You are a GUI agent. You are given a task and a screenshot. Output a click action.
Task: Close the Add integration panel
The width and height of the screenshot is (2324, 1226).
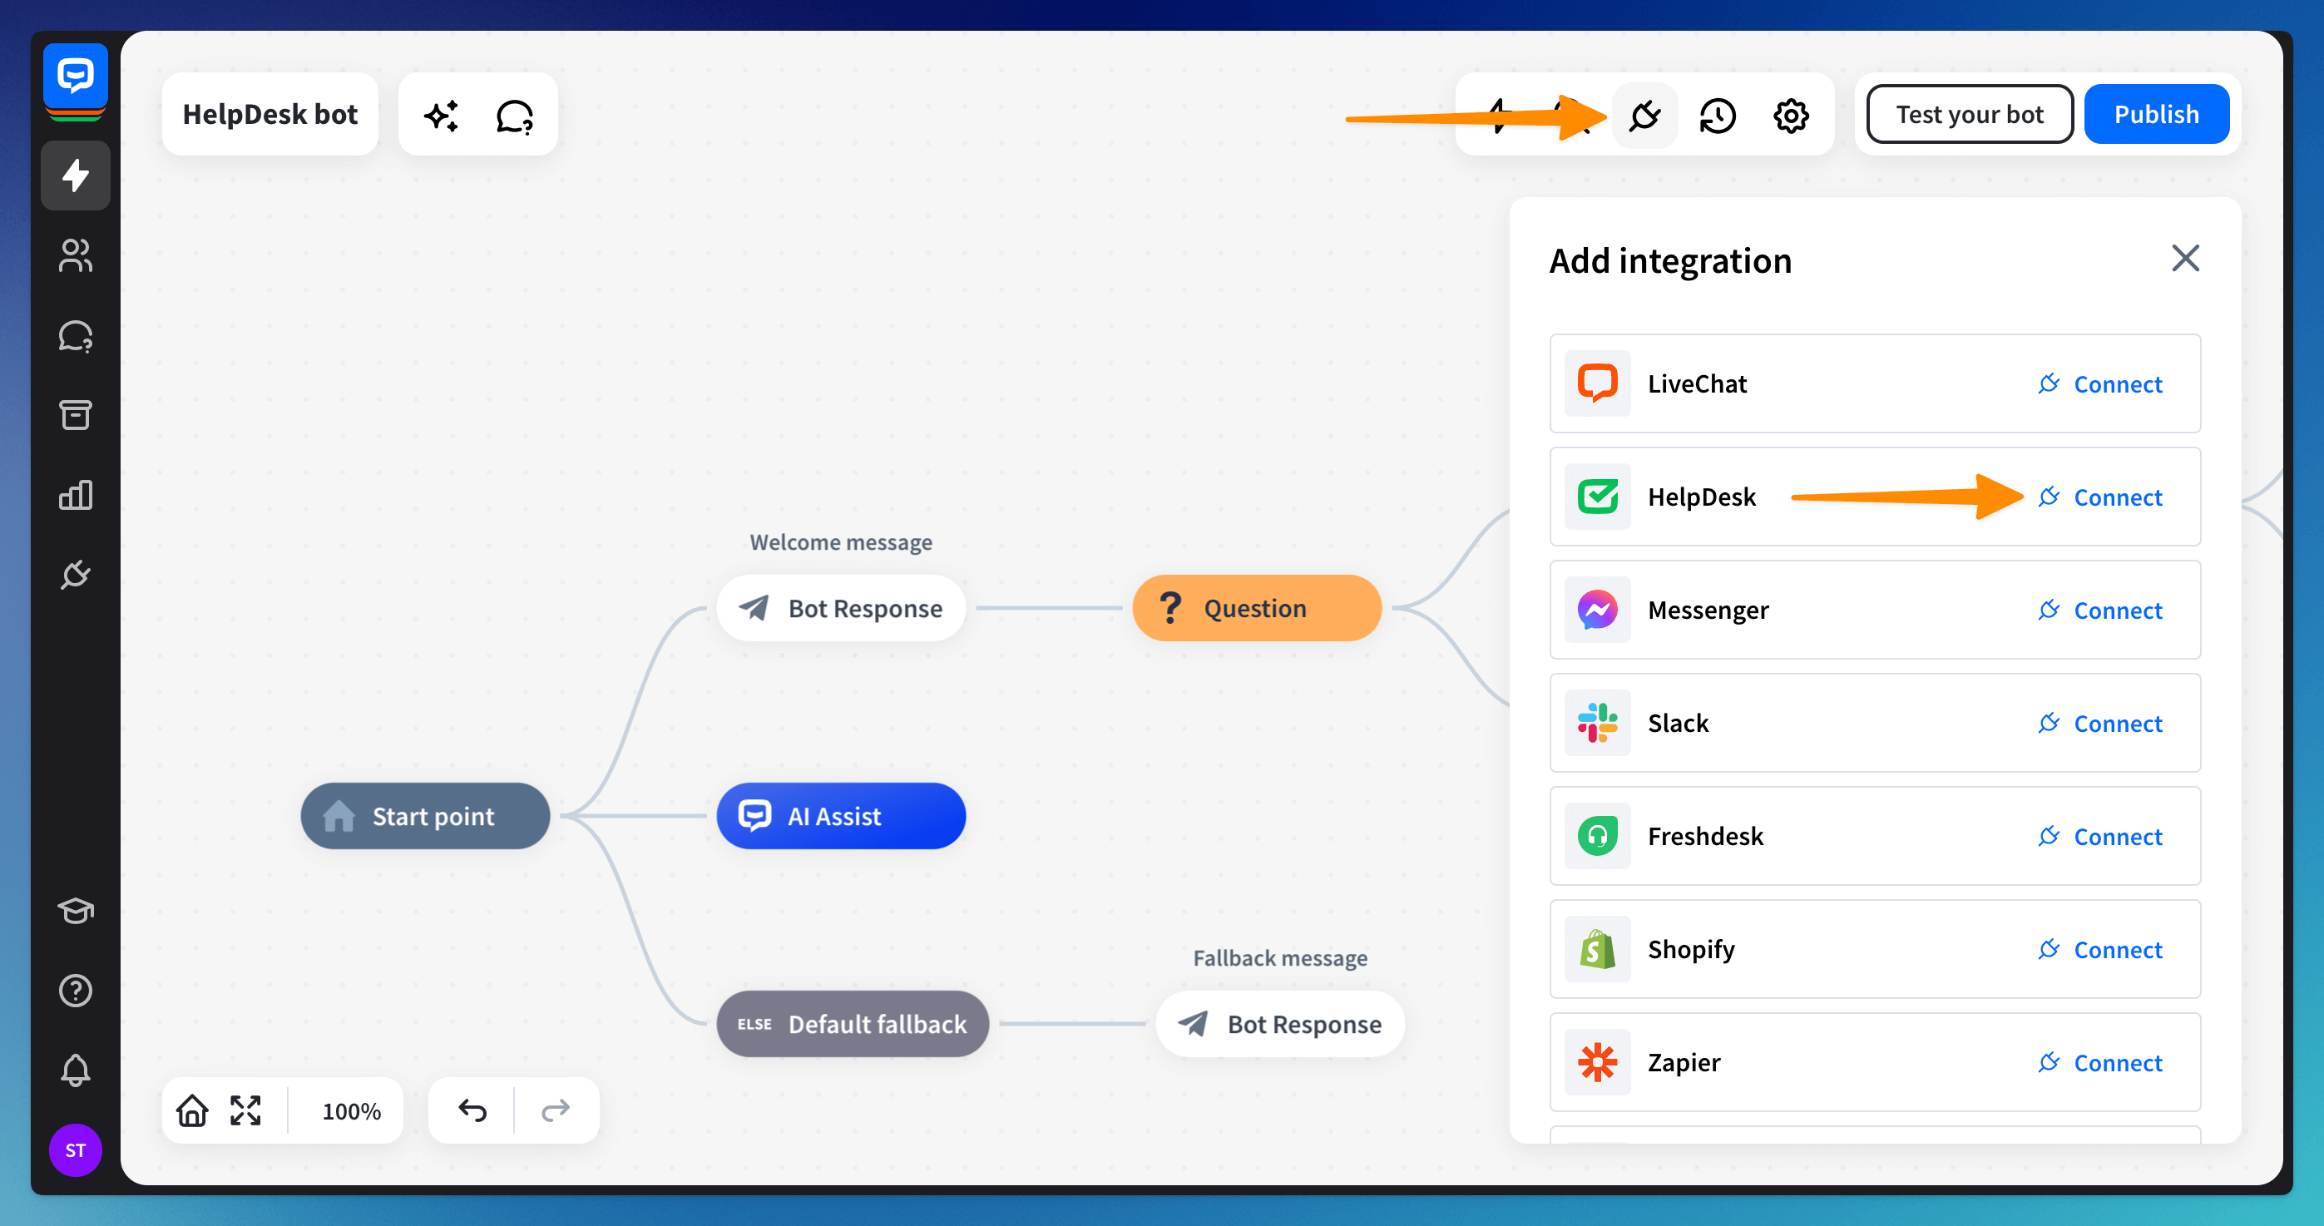(x=2185, y=259)
